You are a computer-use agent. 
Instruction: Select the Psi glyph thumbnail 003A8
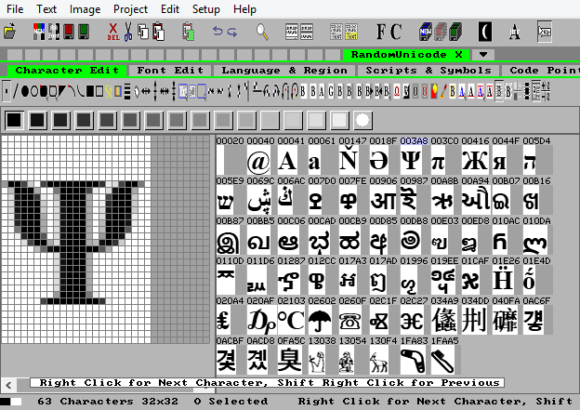point(412,161)
